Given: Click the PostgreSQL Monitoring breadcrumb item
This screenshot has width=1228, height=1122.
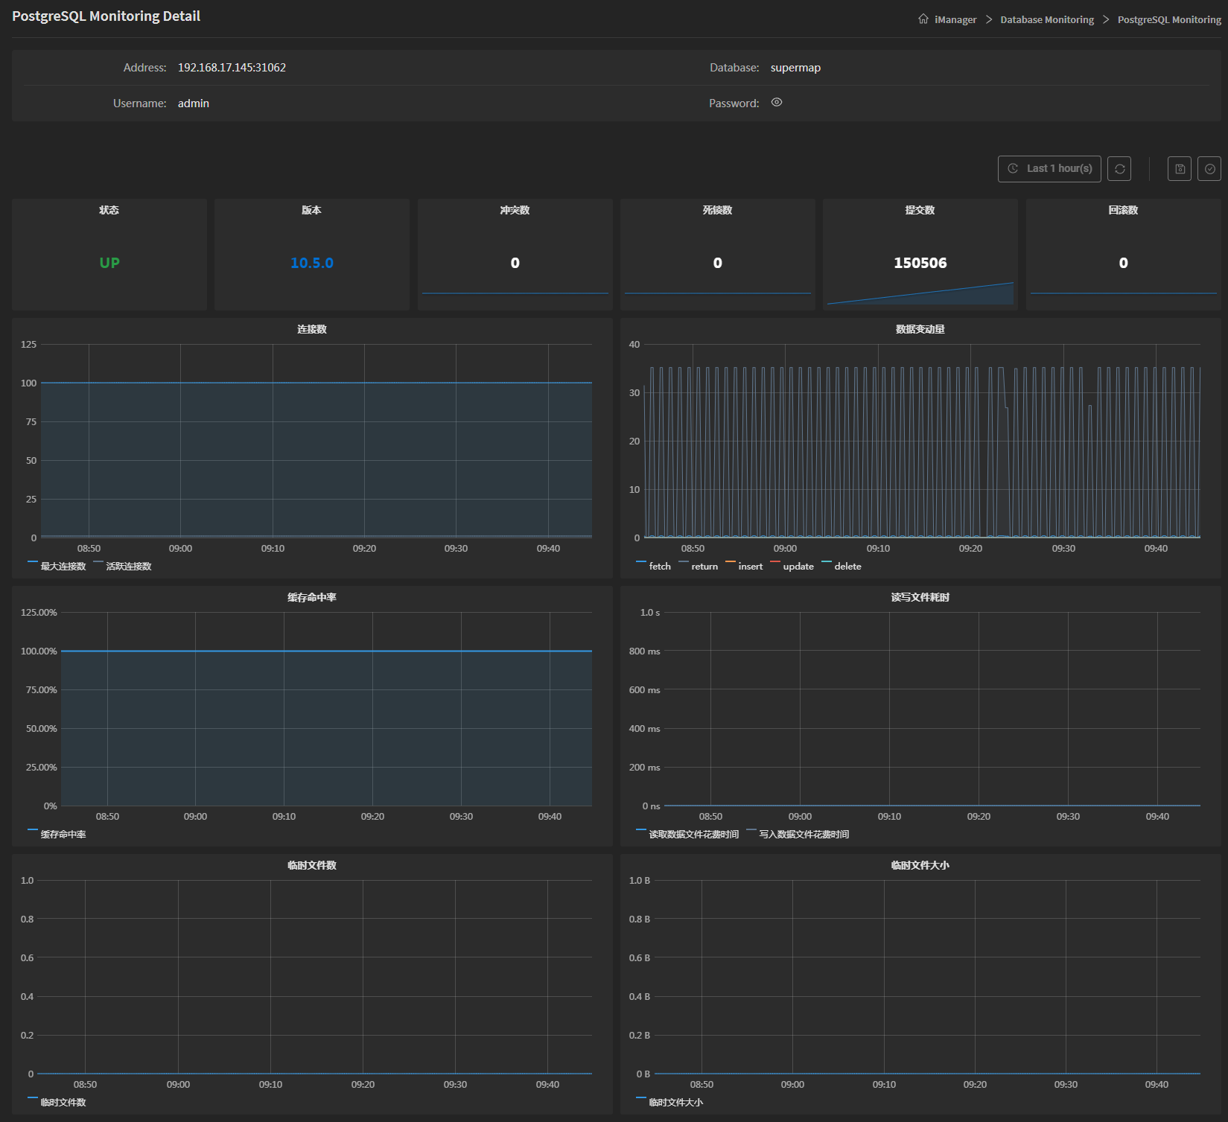Looking at the screenshot, I should [x=1168, y=19].
